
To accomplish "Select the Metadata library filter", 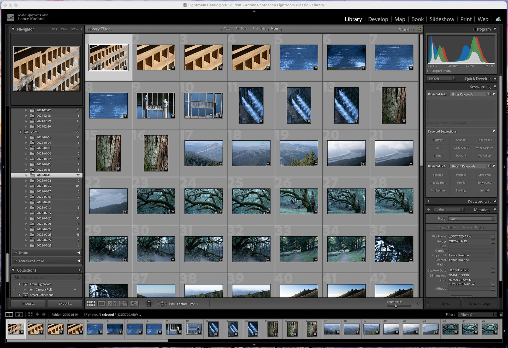I will [x=259, y=28].
